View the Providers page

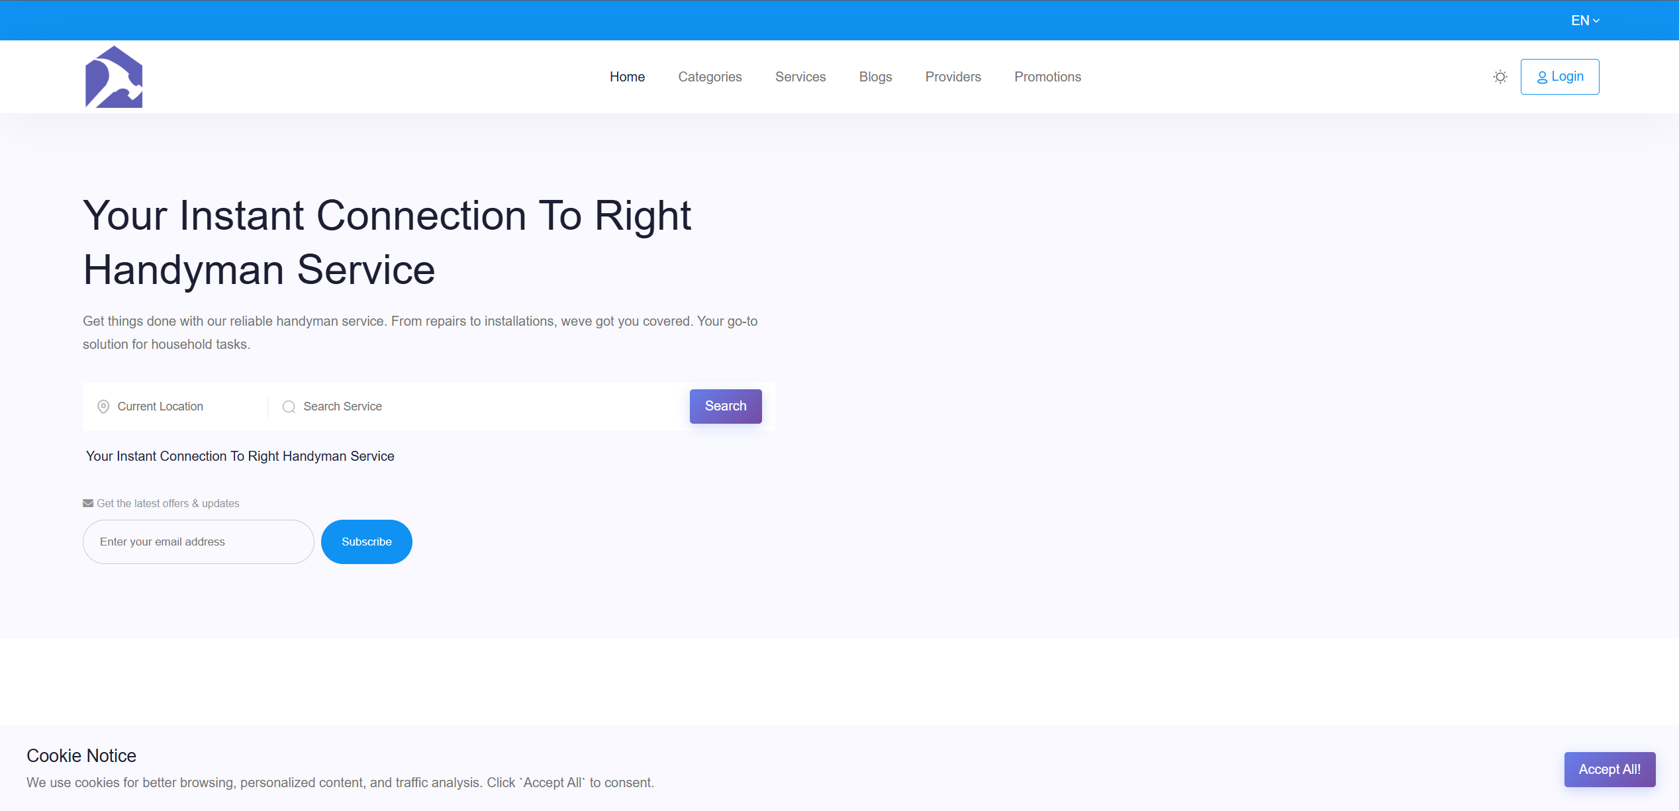point(953,77)
